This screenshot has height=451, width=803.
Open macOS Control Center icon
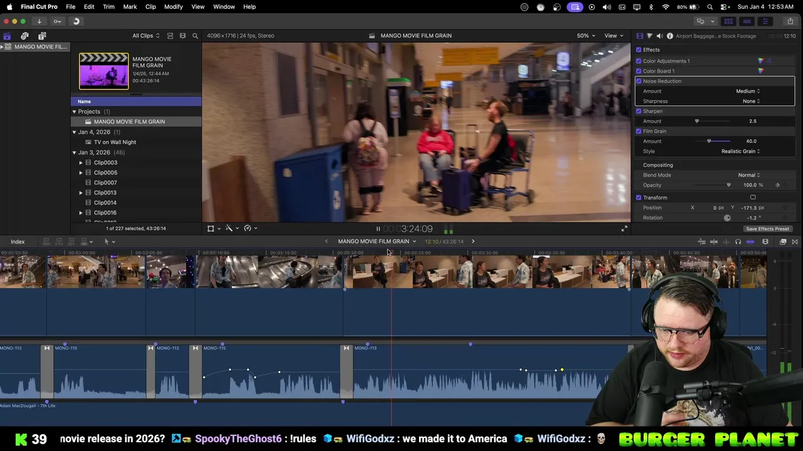point(726,7)
